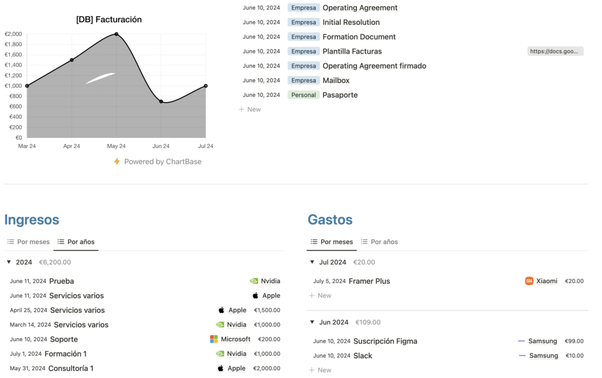This screenshot has width=602, height=378.
Task: Click the July 5, 2024 date
Action: 329,281
